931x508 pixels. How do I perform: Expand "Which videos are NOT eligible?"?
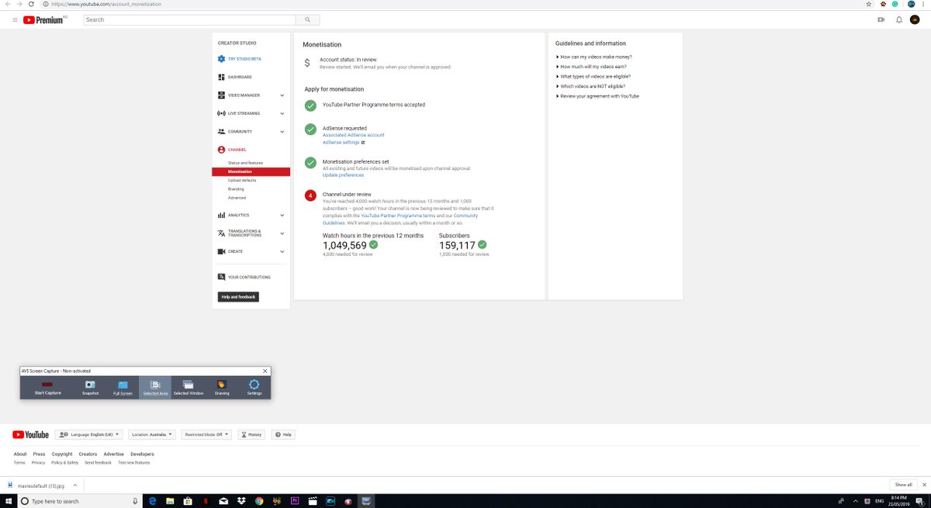(x=591, y=86)
